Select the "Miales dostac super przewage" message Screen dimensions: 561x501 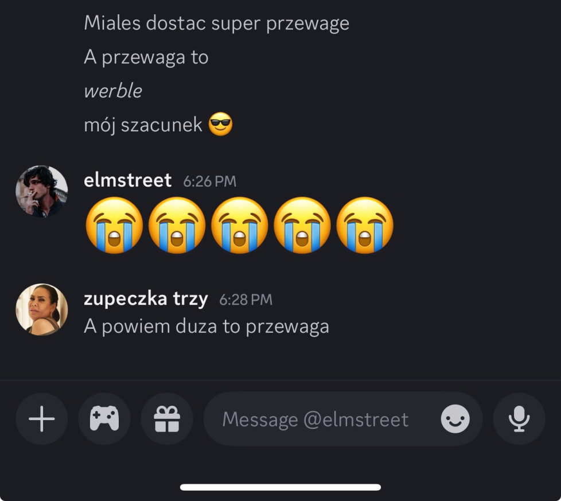click(216, 24)
